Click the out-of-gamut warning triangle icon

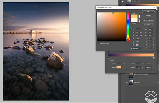tap(139, 15)
